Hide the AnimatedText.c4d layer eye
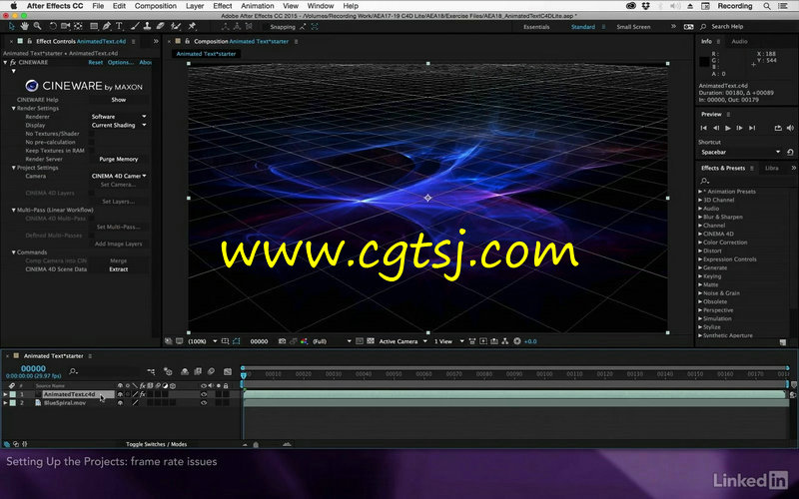The width and height of the screenshot is (799, 499). tap(204, 394)
